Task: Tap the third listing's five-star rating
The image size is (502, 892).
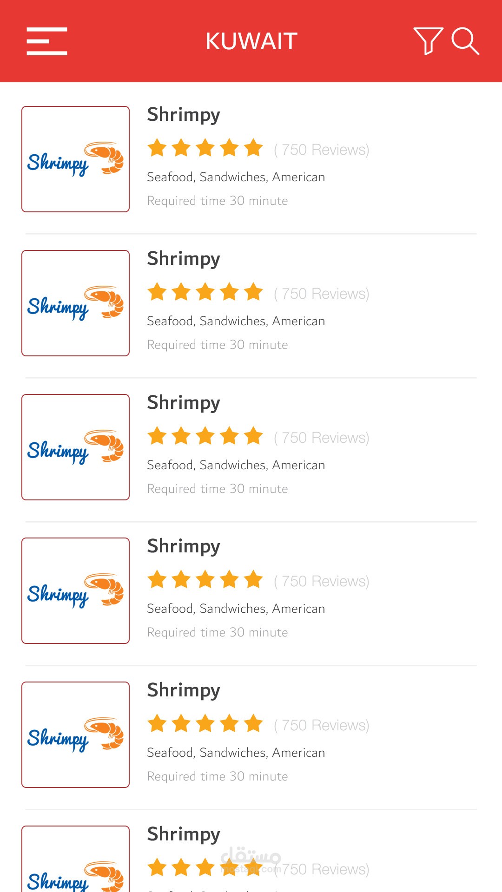Action: pyautogui.click(x=205, y=436)
